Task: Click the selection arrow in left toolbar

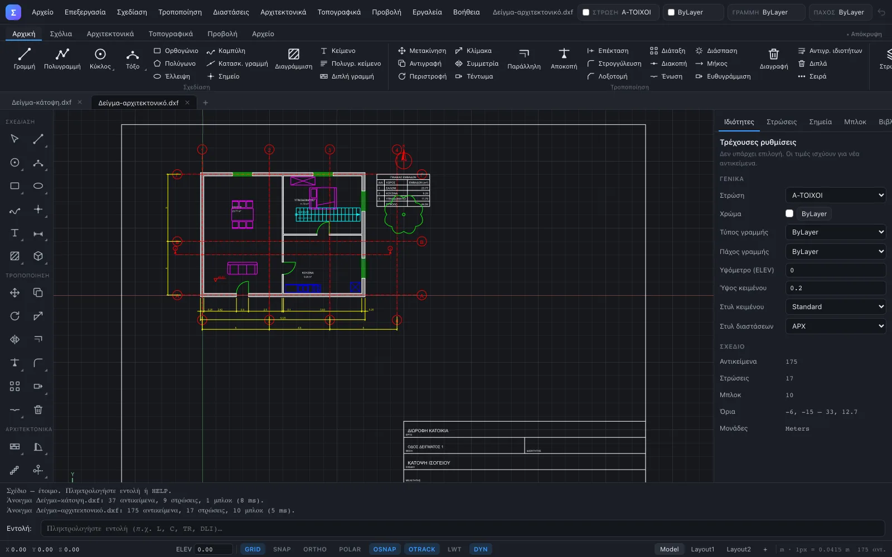Action: click(15, 139)
